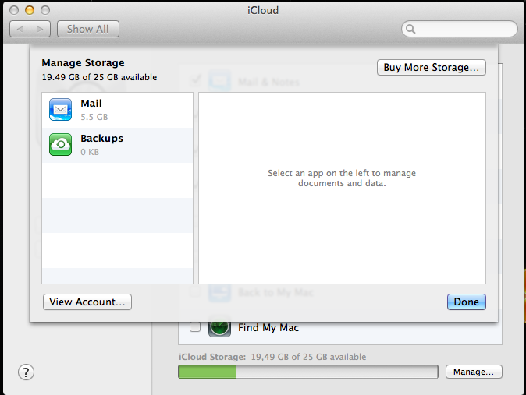Open the help question mark button
This screenshot has height=395, width=526.
[x=26, y=372]
